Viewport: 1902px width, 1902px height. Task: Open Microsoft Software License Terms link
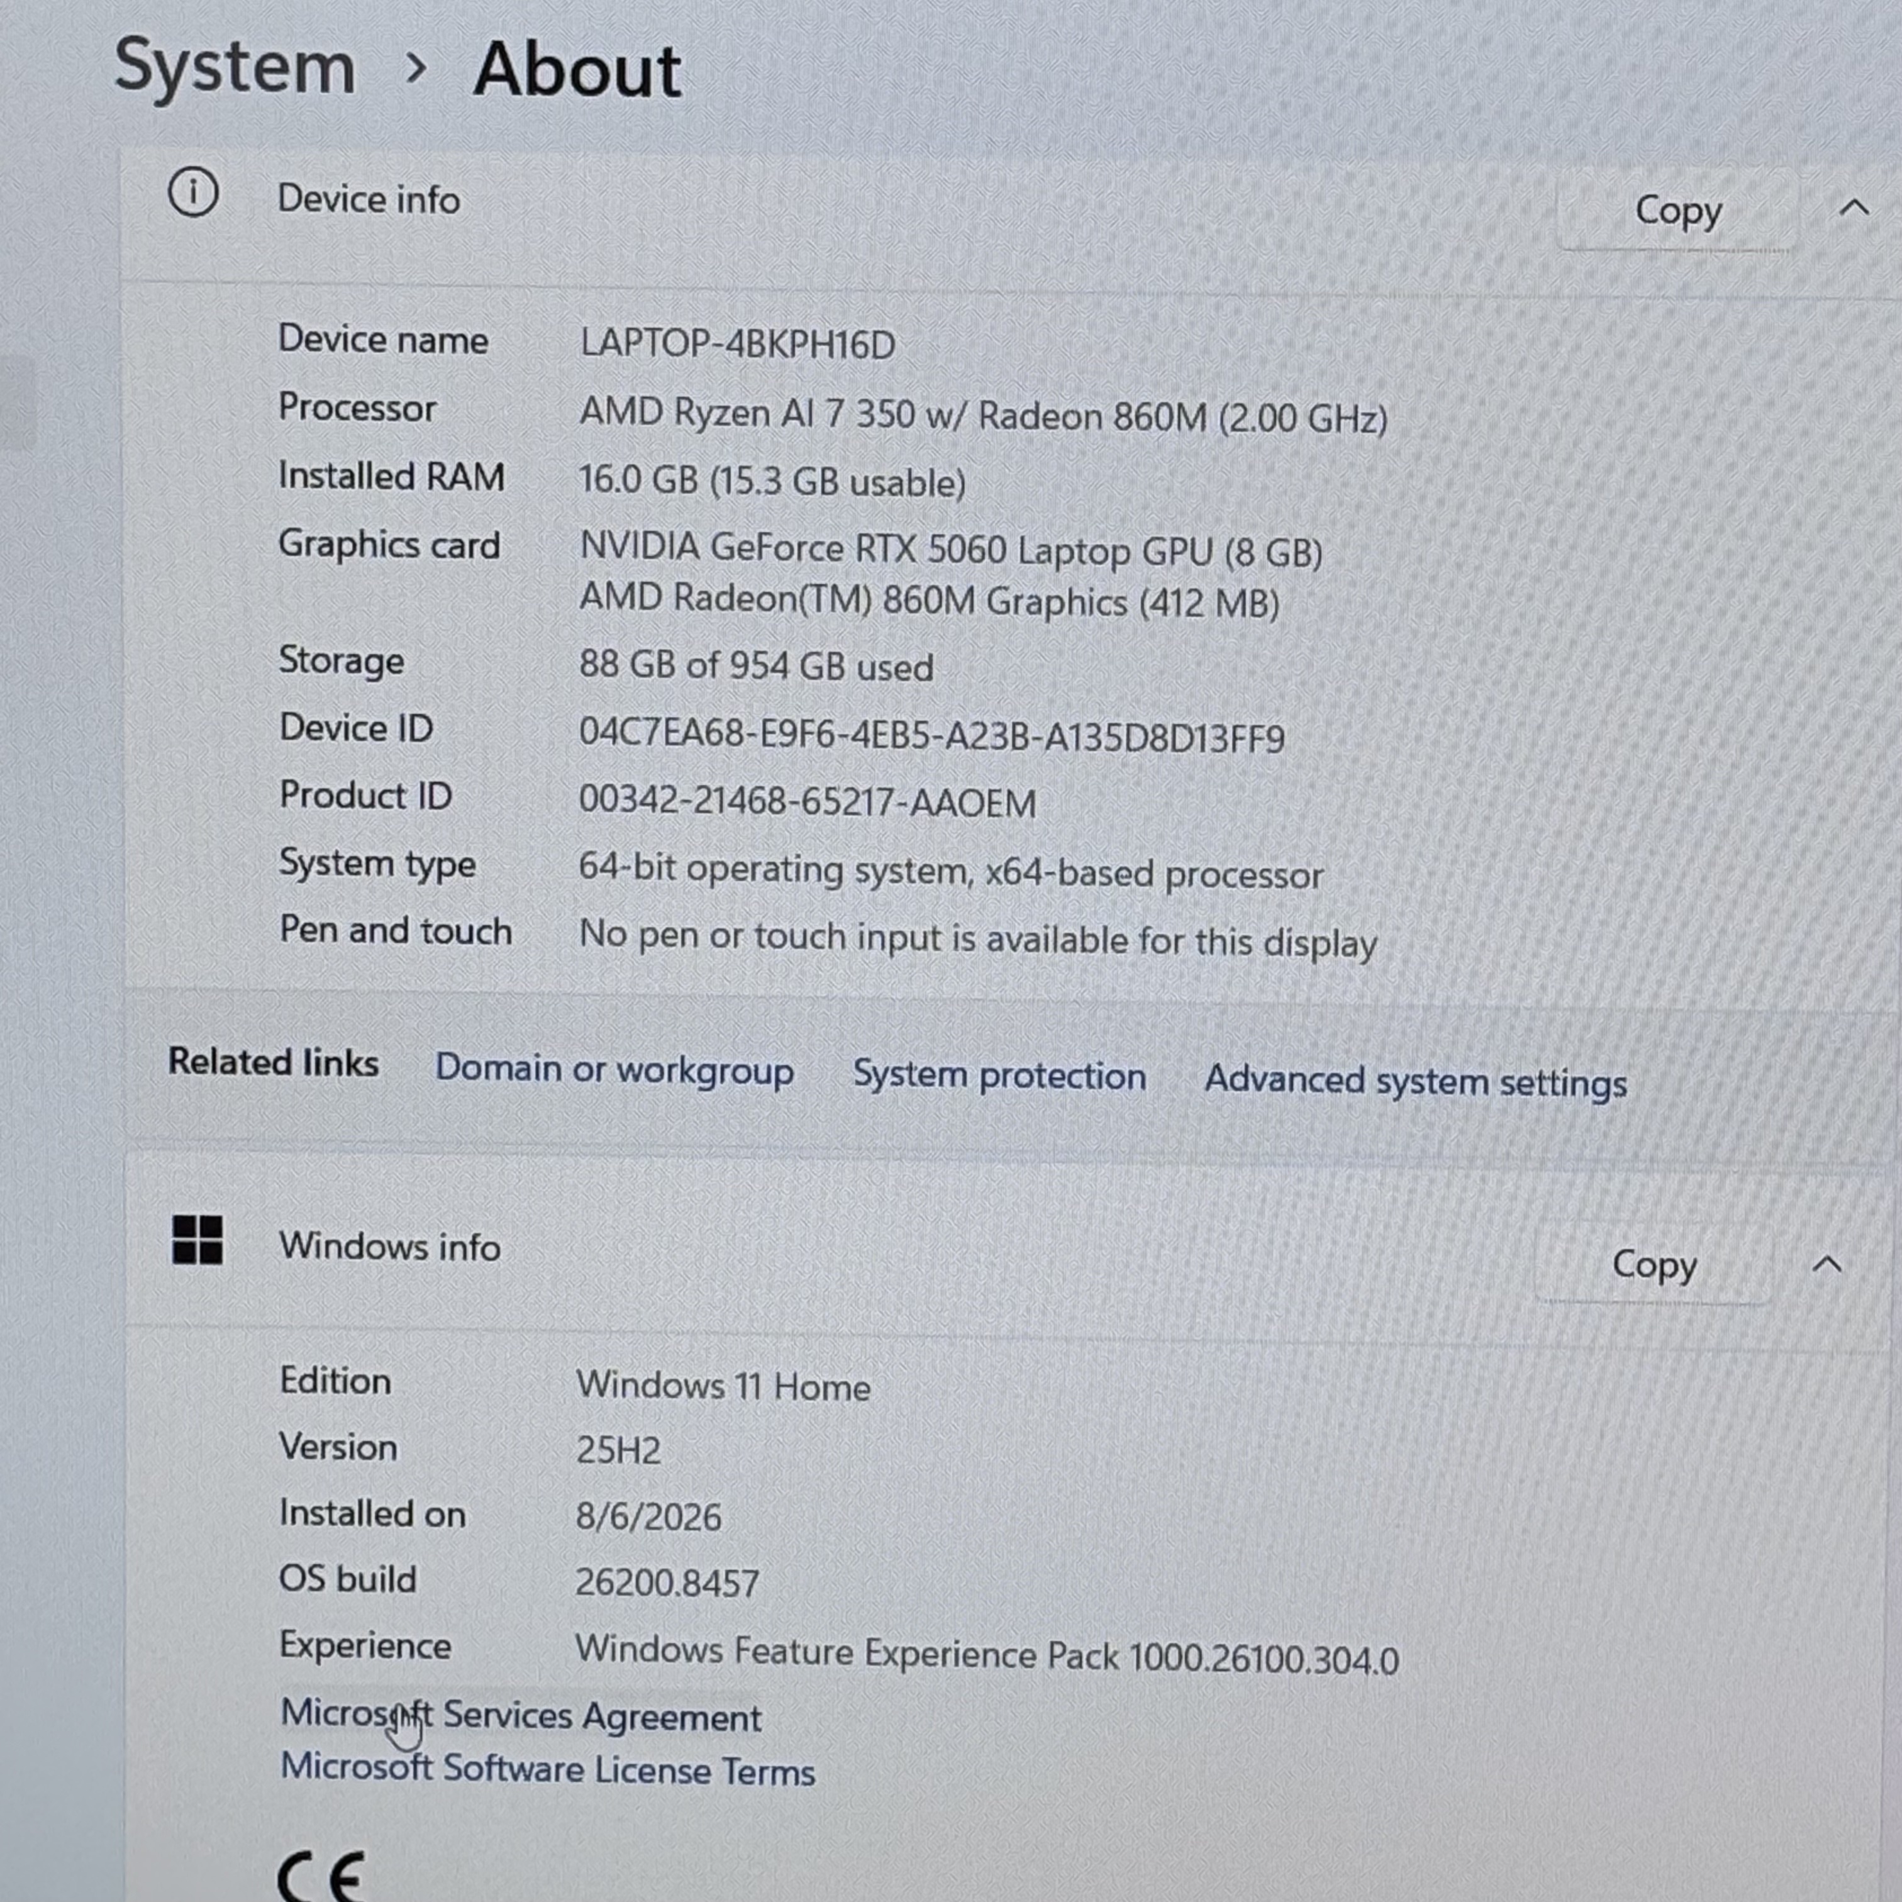tap(547, 1769)
